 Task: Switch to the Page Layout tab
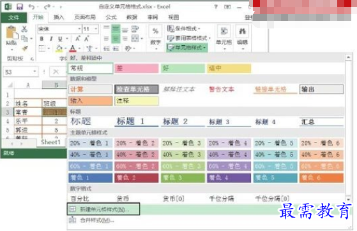point(85,17)
